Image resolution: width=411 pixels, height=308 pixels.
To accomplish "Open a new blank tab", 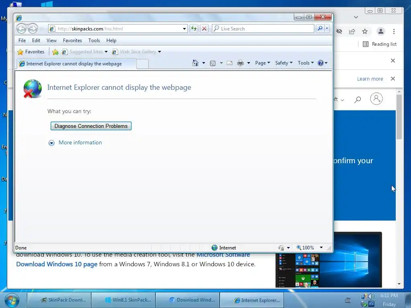I will (x=142, y=64).
